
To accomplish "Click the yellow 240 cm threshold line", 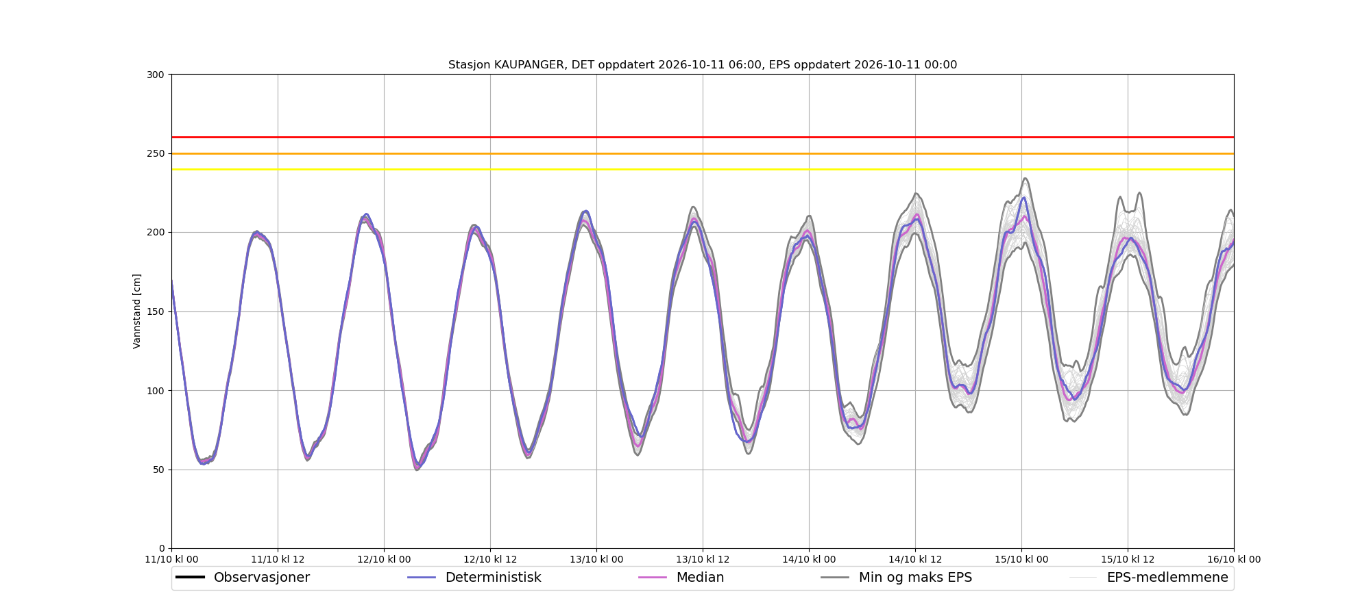I will click(x=703, y=169).
